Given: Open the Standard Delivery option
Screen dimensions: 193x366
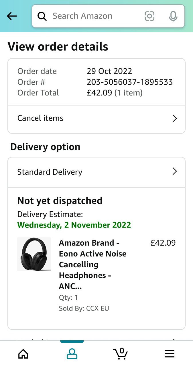Looking at the screenshot, I should (50, 172).
